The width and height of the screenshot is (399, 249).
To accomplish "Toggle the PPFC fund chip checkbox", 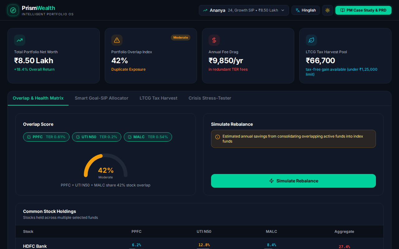I will click(29, 137).
